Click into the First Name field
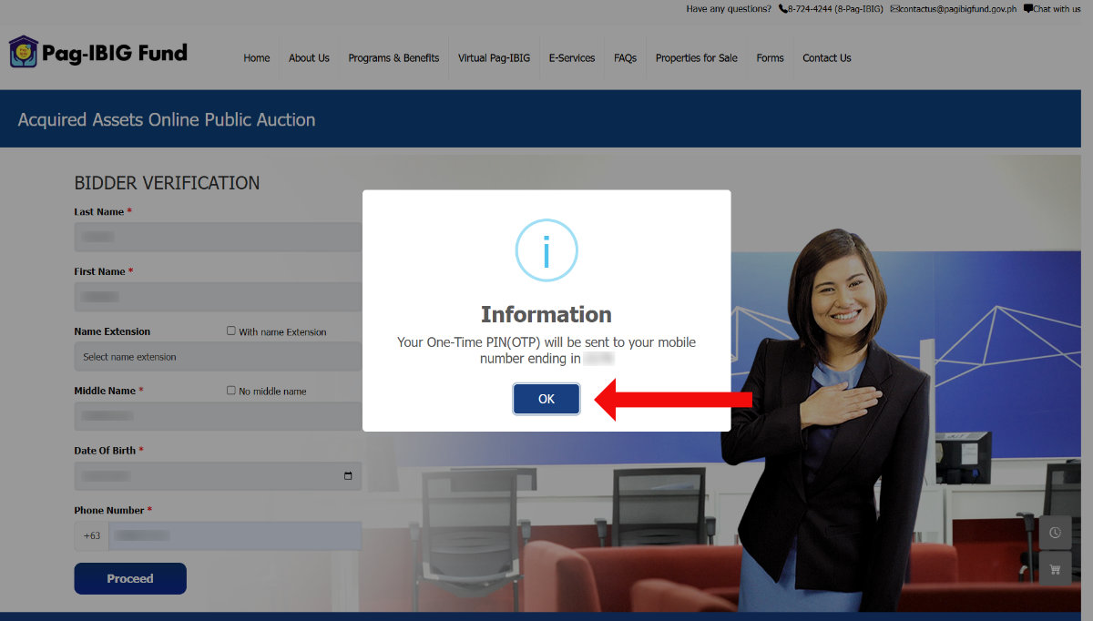The width and height of the screenshot is (1093, 621). [x=218, y=297]
